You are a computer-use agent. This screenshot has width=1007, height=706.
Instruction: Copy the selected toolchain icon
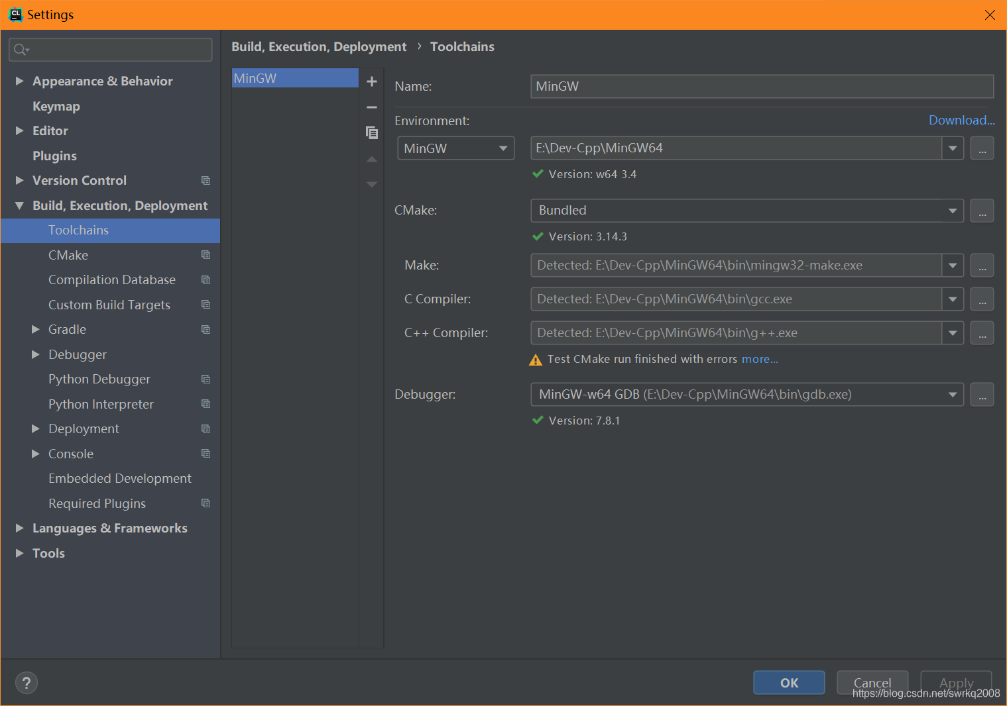[x=372, y=132]
